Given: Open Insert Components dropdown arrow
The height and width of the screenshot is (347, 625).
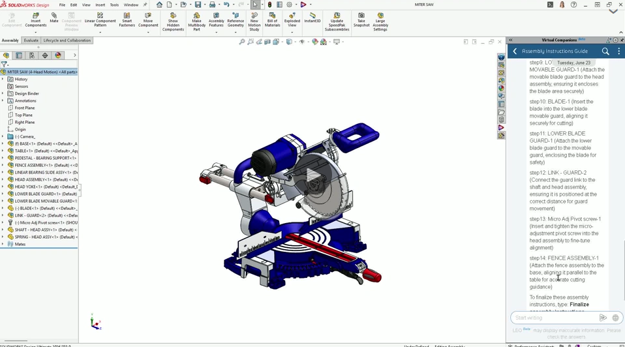Looking at the screenshot, I should click(x=35, y=32).
